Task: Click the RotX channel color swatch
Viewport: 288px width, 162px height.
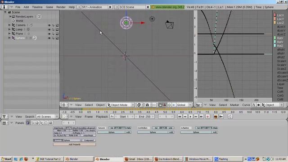Action: coord(275,38)
